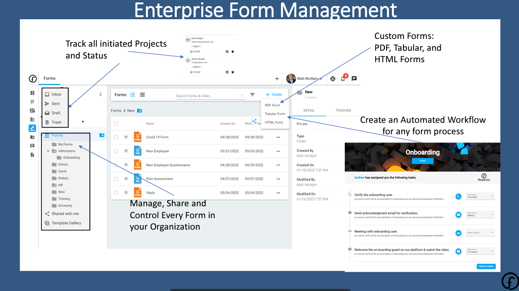Check the Pain Assessment row checkbox

[116, 179]
